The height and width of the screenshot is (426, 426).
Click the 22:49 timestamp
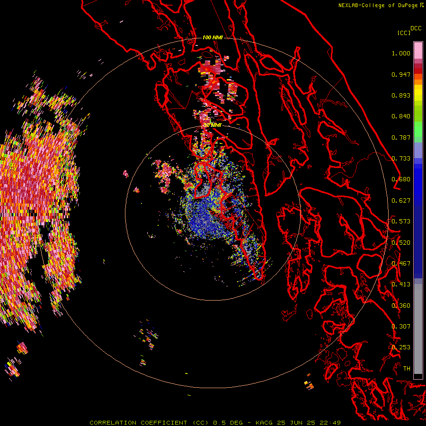[x=330, y=423]
